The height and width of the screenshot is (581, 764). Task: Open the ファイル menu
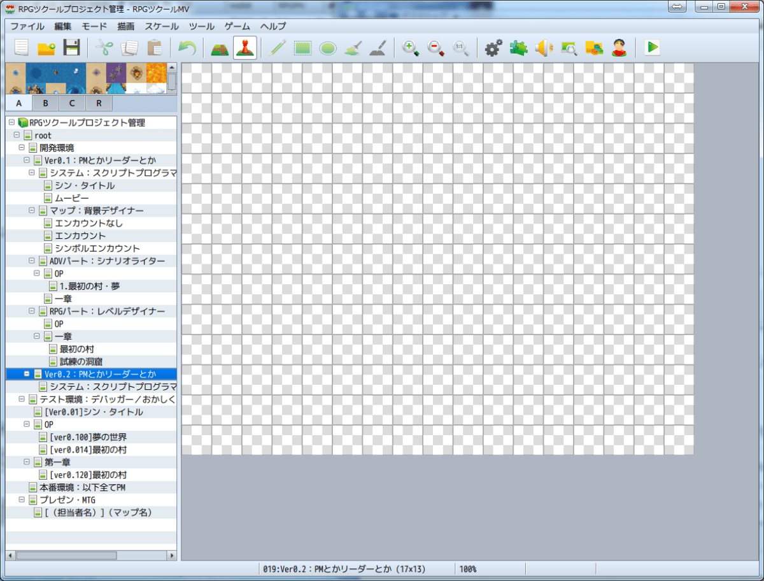[27, 26]
